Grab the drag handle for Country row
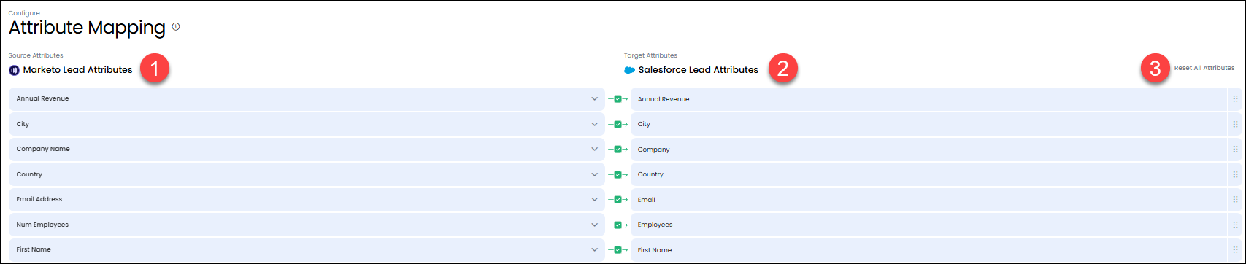Viewport: 1246px width, 264px height. pyautogui.click(x=1235, y=174)
